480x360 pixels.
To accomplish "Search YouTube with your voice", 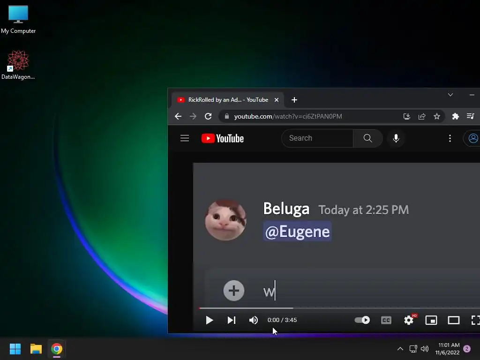I will coord(396,138).
